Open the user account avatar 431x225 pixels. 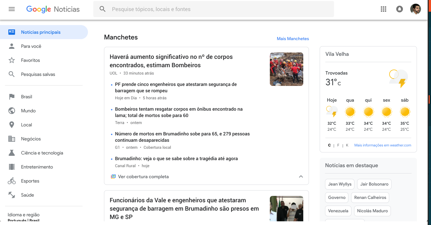click(415, 9)
